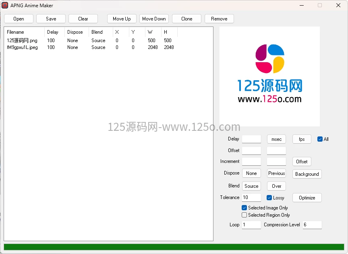Move the selected frame down
This screenshot has height=254, width=348.
[x=154, y=18]
